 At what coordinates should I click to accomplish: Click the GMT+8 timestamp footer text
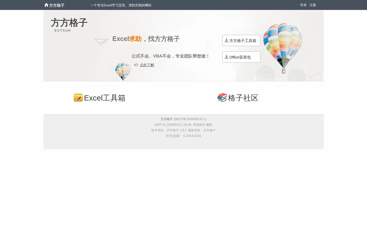coord(183,125)
